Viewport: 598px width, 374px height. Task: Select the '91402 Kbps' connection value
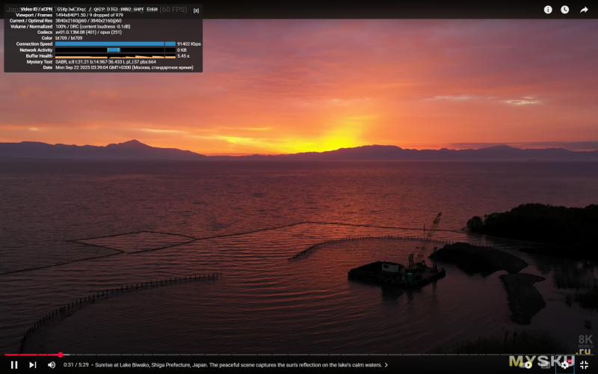pyautogui.click(x=189, y=44)
